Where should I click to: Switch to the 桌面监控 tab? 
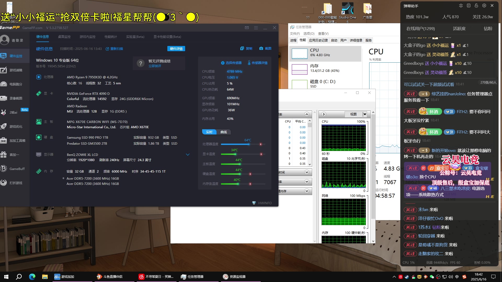(x=64, y=37)
